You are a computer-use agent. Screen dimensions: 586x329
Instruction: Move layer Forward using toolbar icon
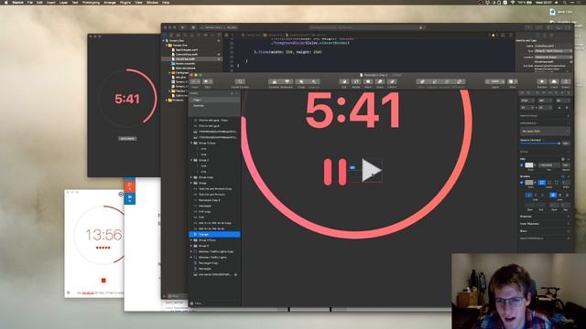pyautogui.click(x=275, y=81)
